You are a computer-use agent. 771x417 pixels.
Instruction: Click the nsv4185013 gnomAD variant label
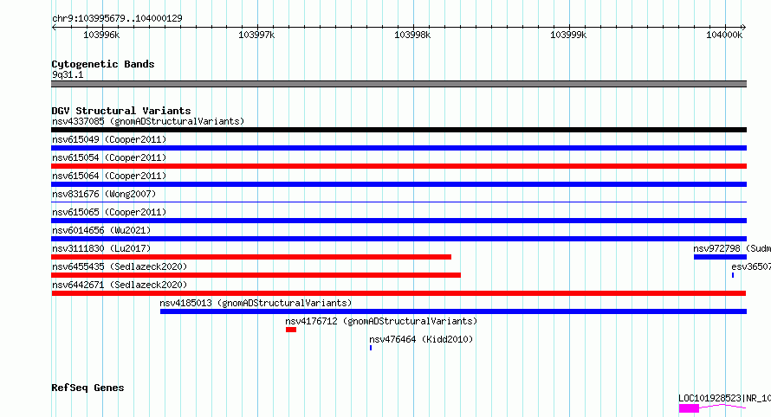[x=256, y=303]
